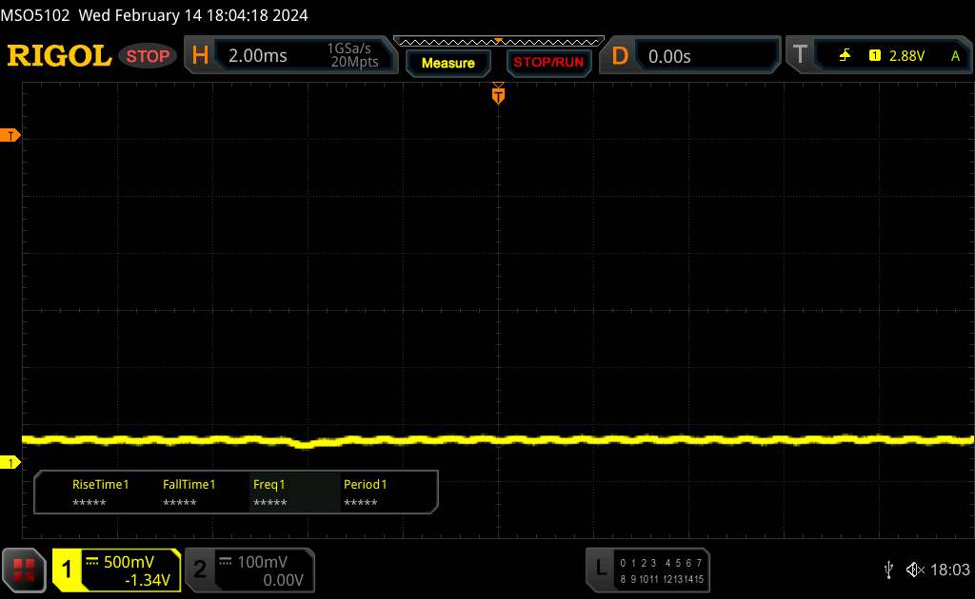Toggle channel 1 using its 500mV label

point(129,561)
